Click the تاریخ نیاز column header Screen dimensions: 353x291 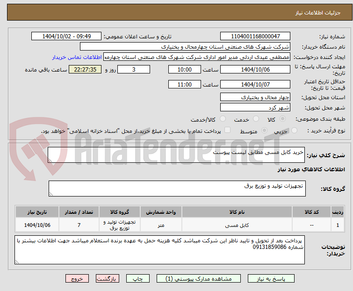point(37,212)
